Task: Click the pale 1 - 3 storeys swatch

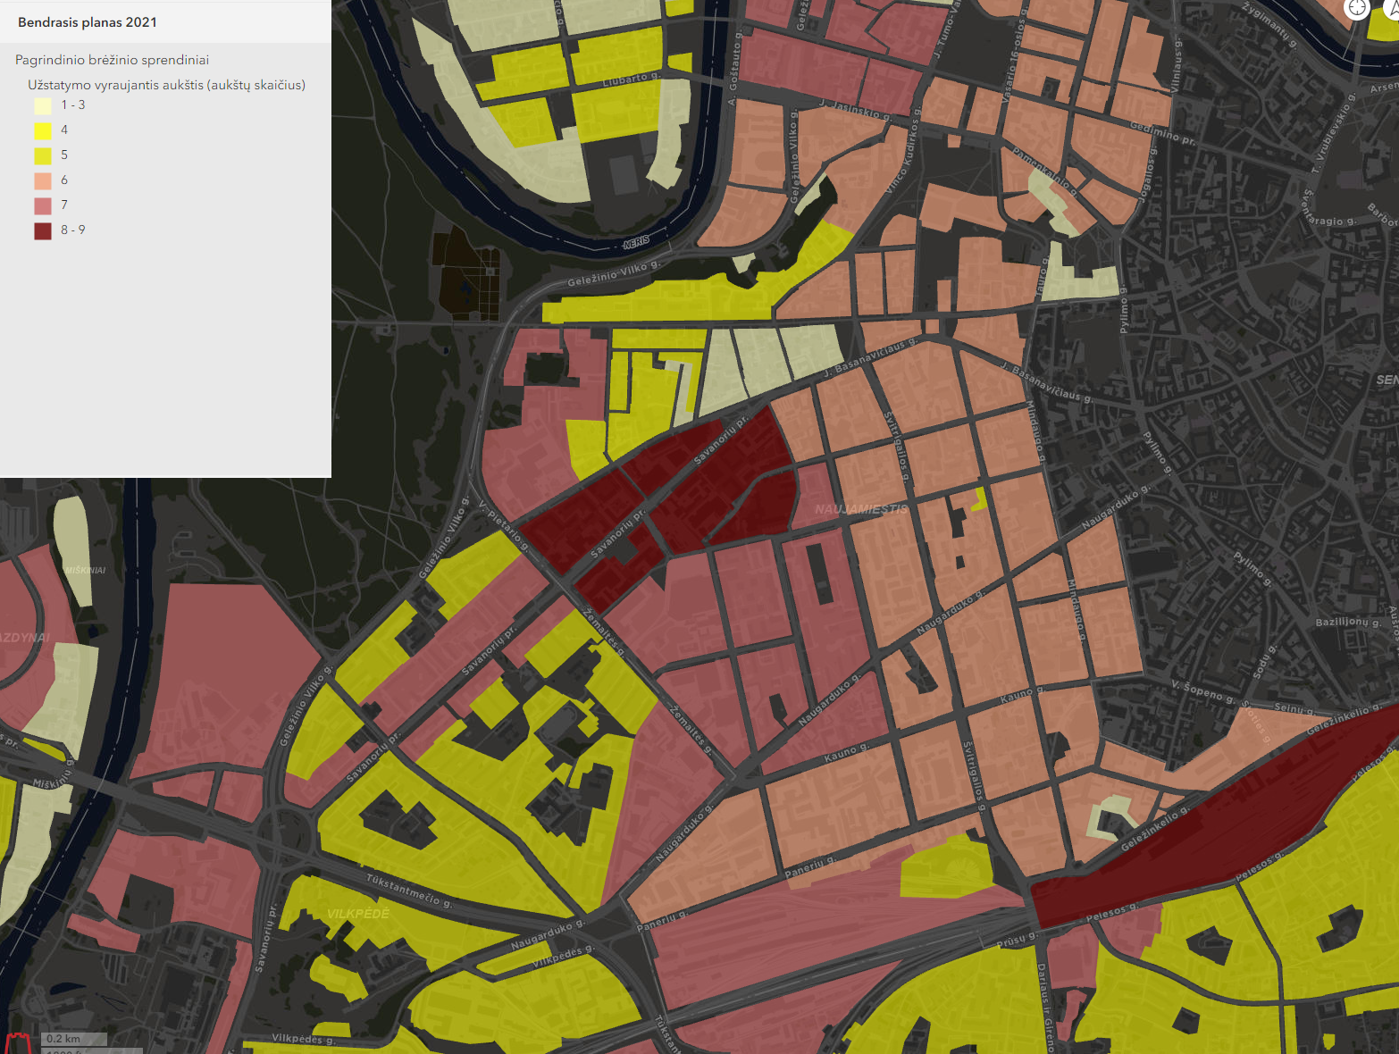Action: (43, 105)
